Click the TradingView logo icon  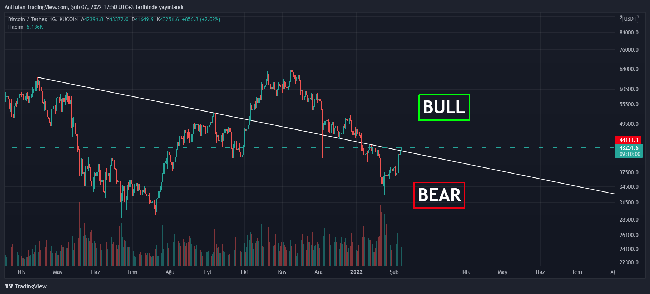point(9,286)
